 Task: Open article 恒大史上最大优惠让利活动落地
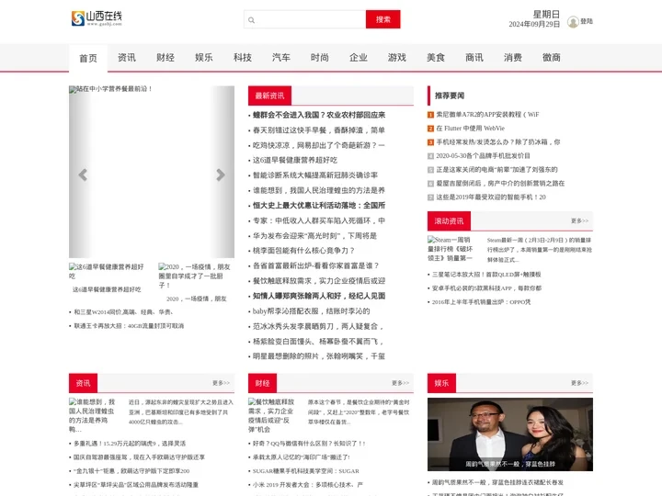point(319,206)
